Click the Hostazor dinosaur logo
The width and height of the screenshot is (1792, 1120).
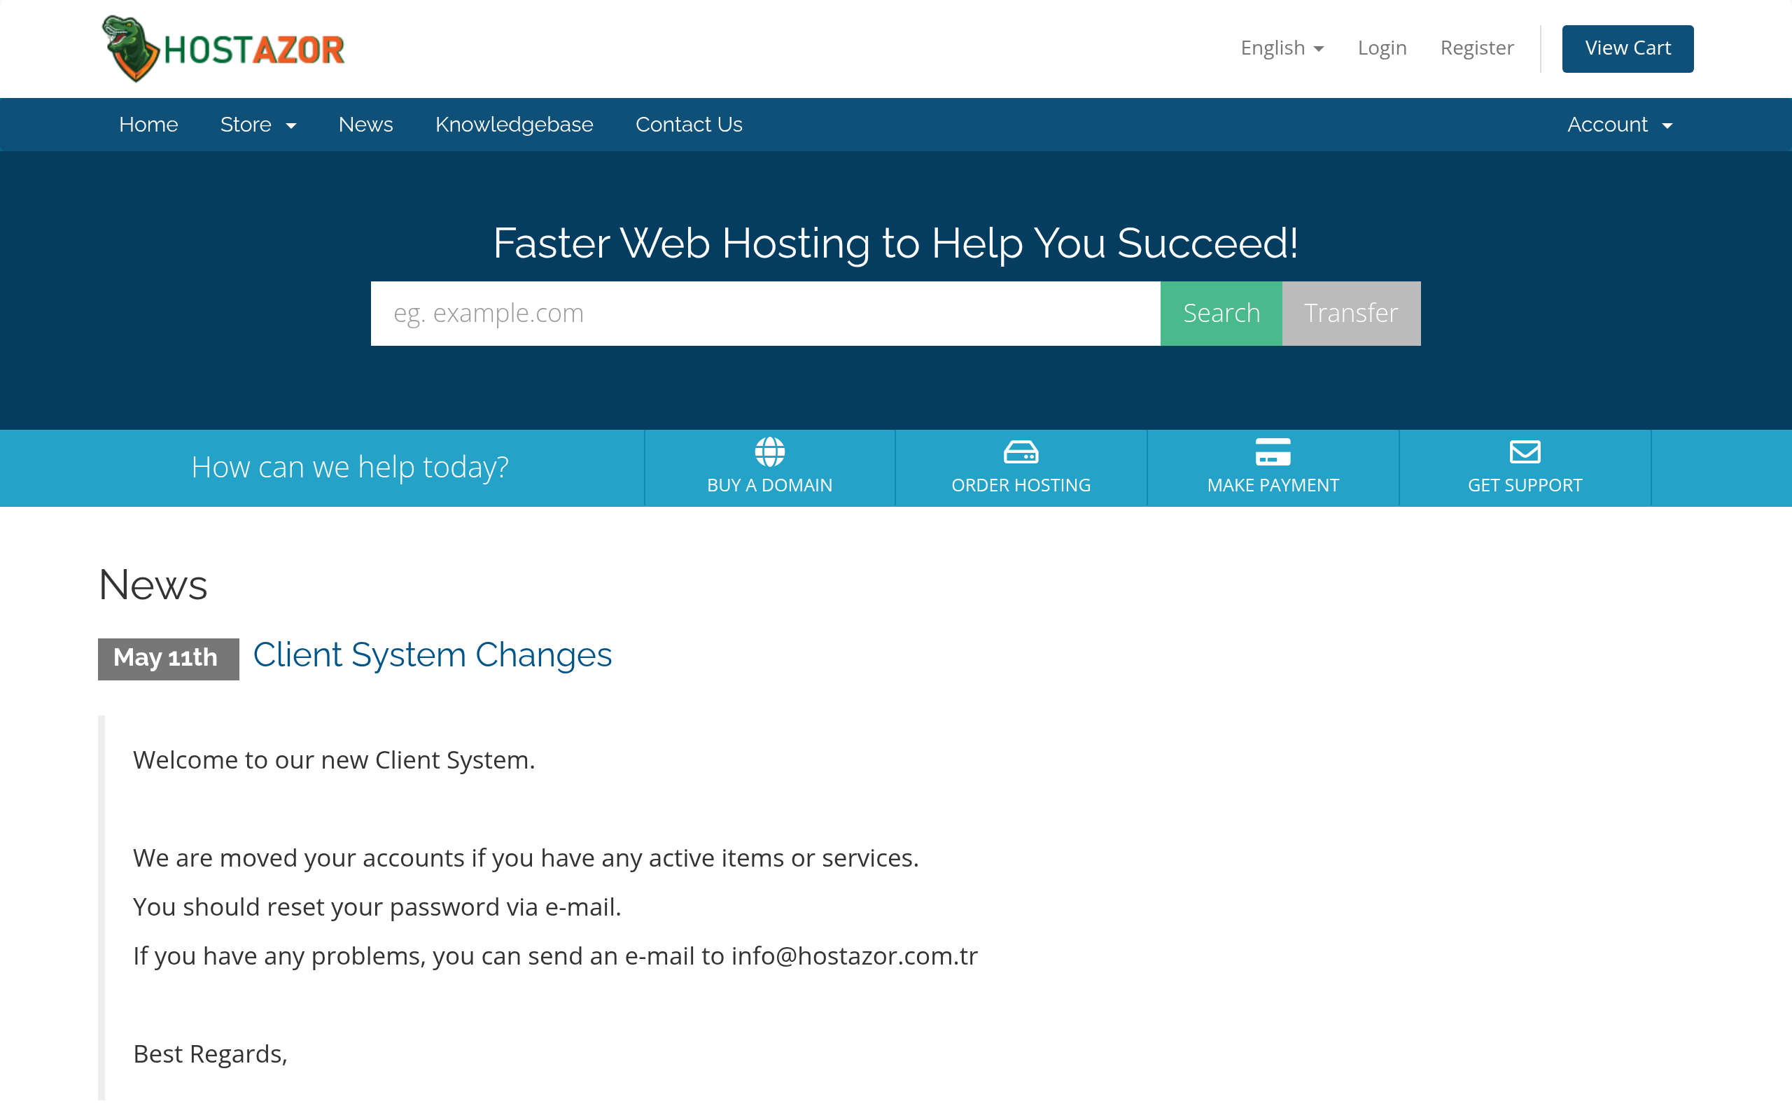point(223,49)
